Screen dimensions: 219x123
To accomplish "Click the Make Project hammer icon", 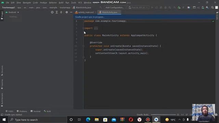I will [x=101, y=8].
